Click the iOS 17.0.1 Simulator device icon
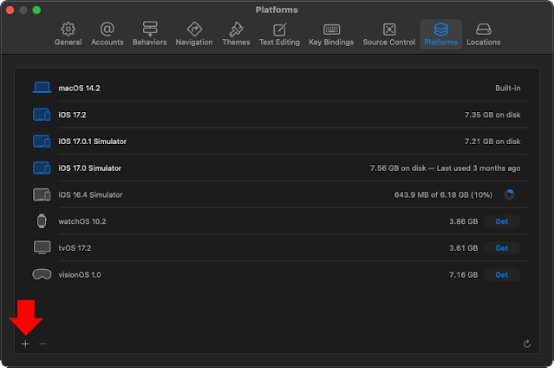 point(42,141)
